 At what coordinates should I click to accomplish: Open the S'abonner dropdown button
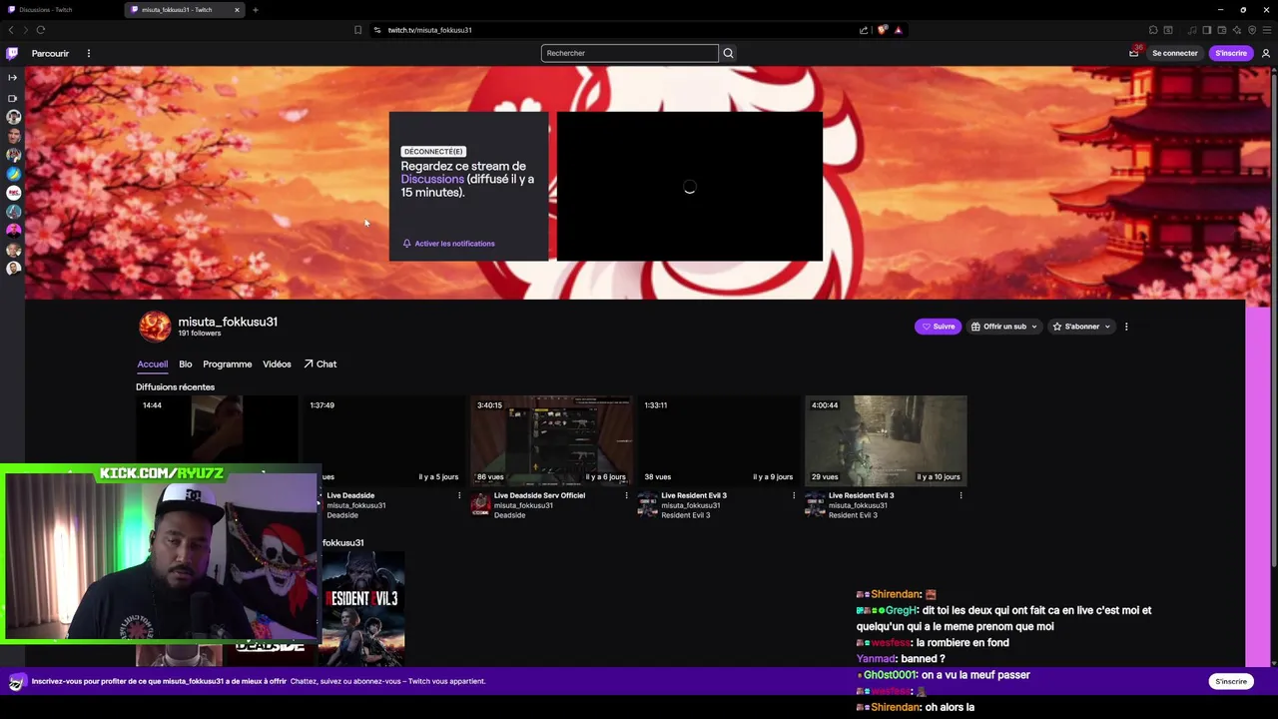[1081, 327]
